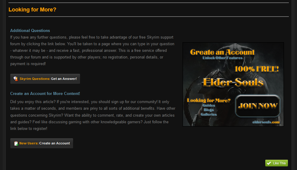Viewport: 297px width, 170px height.
Task: Click the orange Looking for More? page heading
Action: click(32, 10)
